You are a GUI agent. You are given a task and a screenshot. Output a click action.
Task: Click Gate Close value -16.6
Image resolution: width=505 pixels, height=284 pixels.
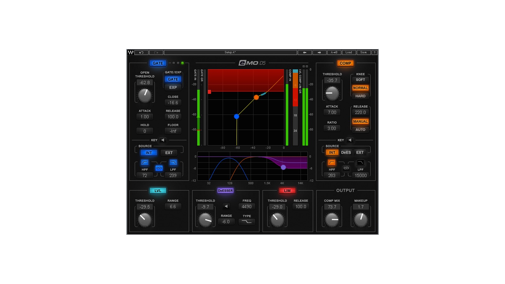tap(173, 103)
